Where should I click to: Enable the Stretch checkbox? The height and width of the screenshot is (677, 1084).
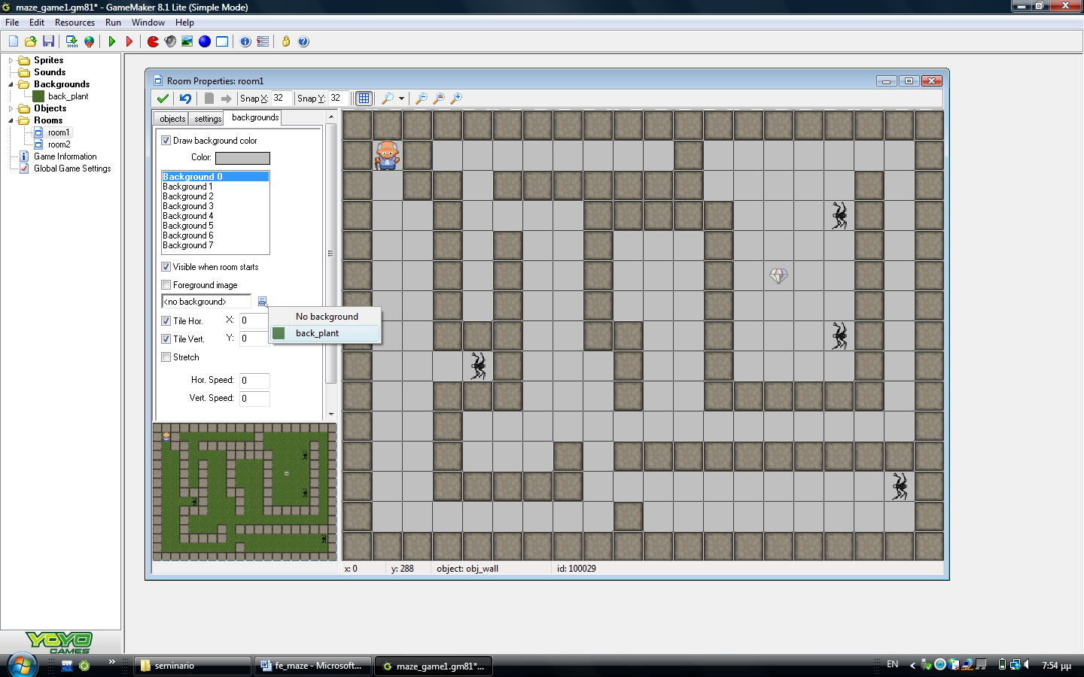(x=166, y=357)
